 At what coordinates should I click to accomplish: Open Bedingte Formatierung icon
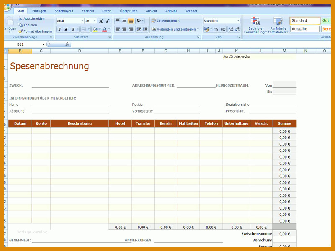[x=255, y=21]
